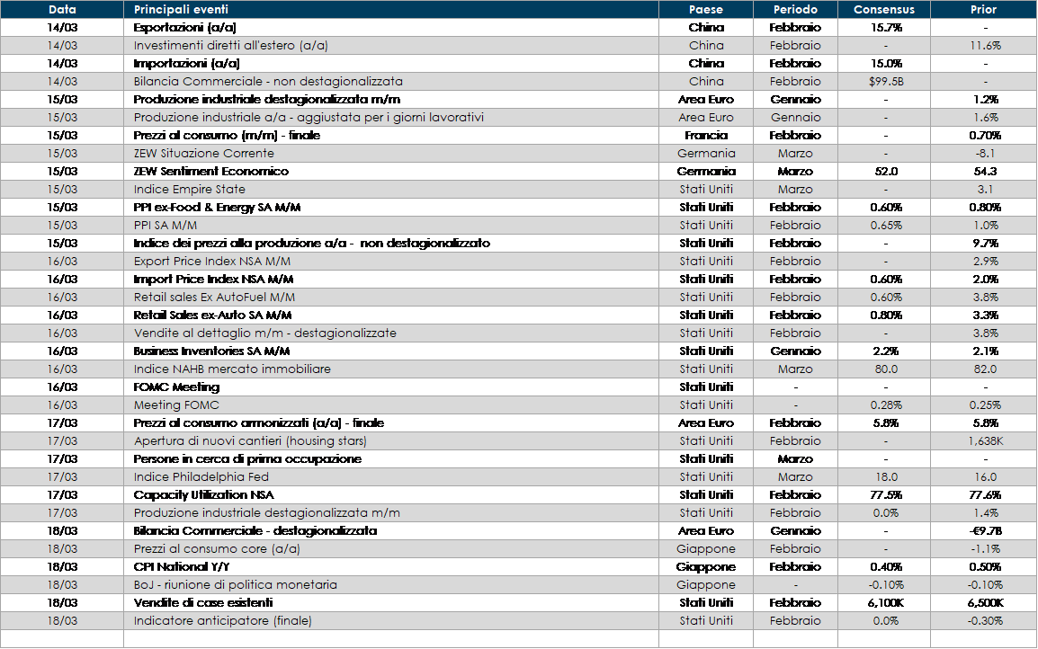
Task: Select the ZEW Situazione Corrente event
Action: point(204,153)
